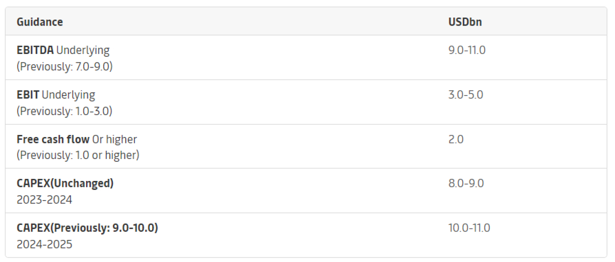The height and width of the screenshot is (262, 615).
Task: Select the 10.0-11.0 CAPEX value
Action: [x=469, y=228]
